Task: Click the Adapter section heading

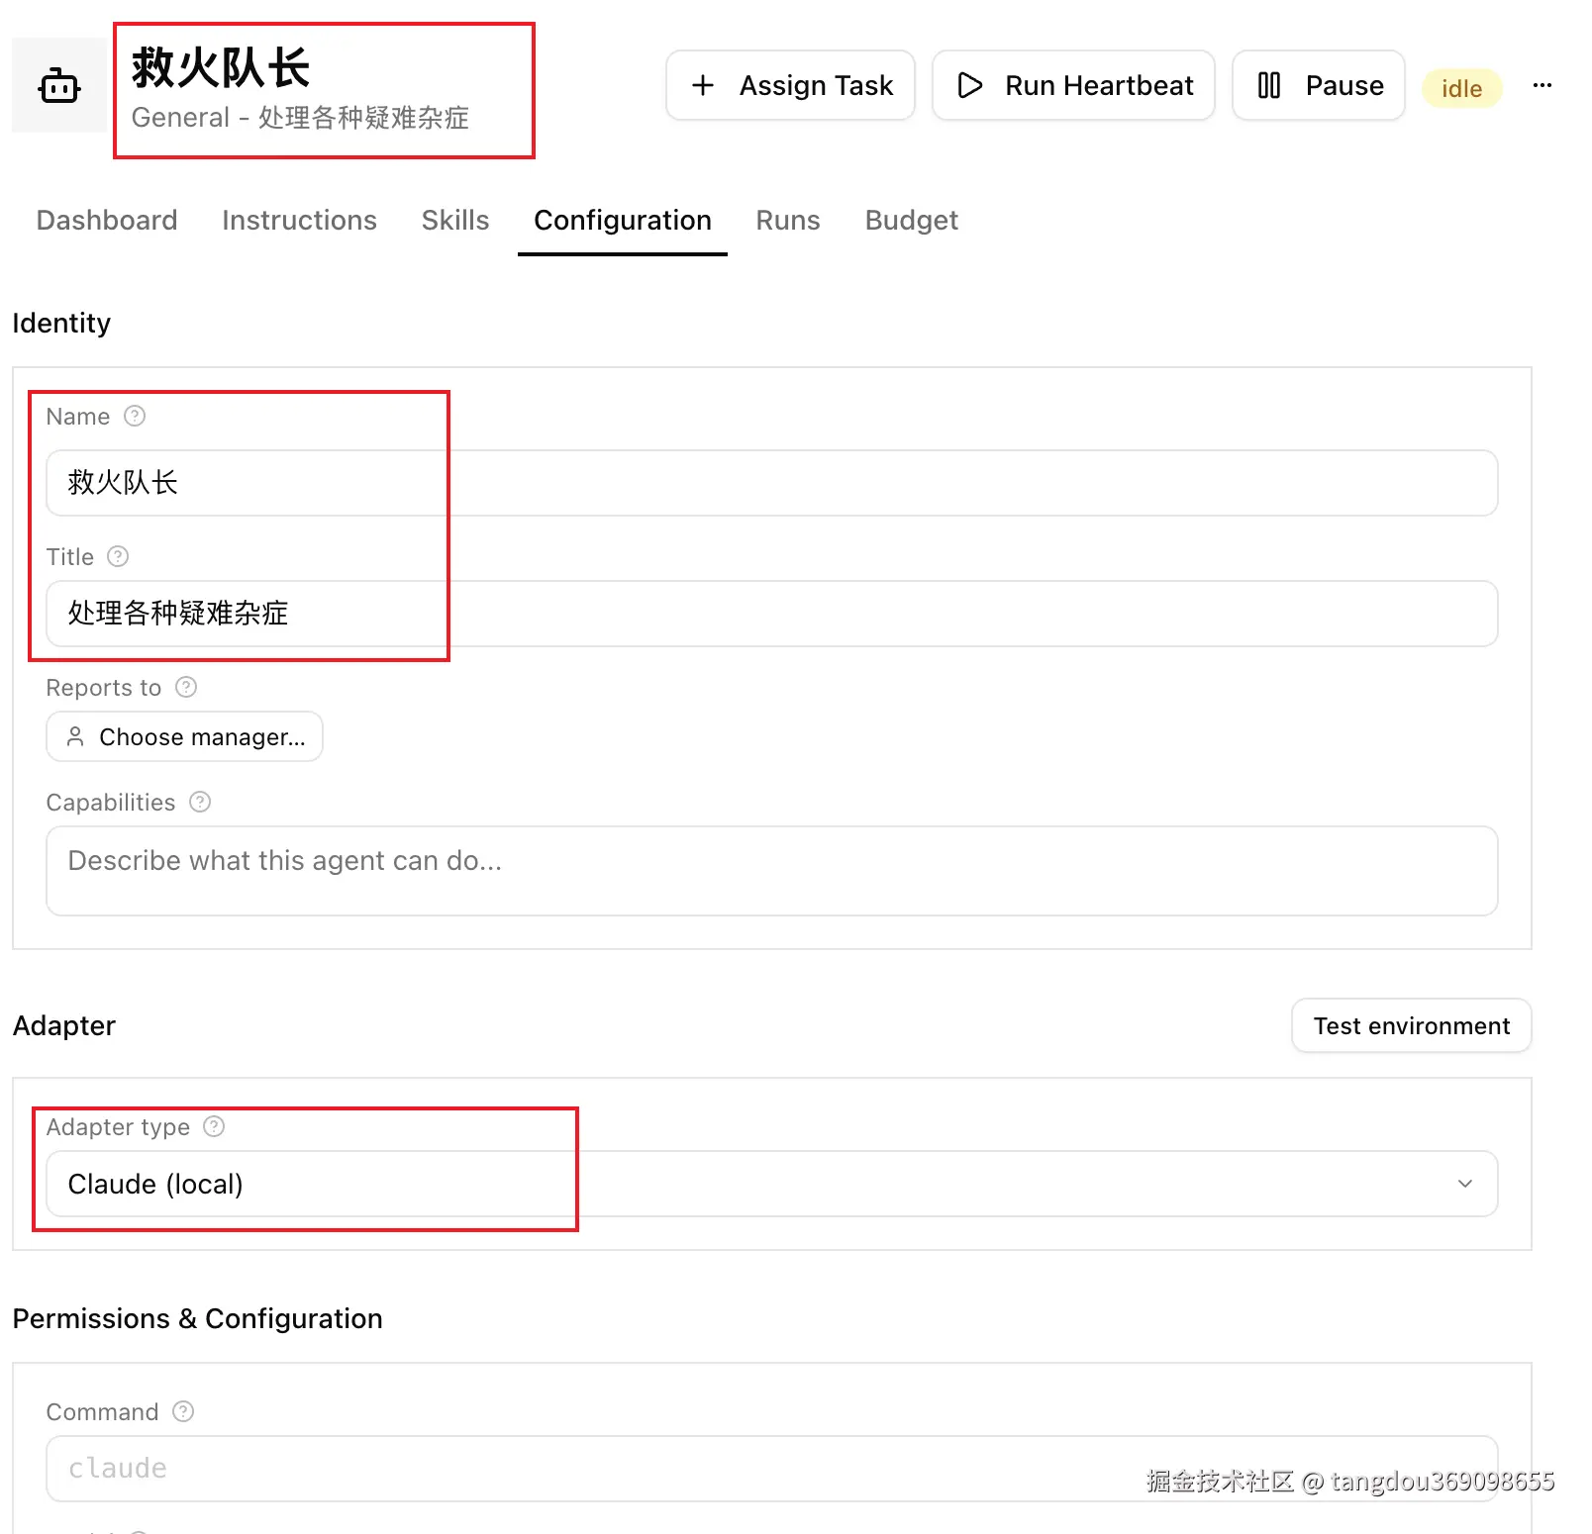Action: 64,1025
